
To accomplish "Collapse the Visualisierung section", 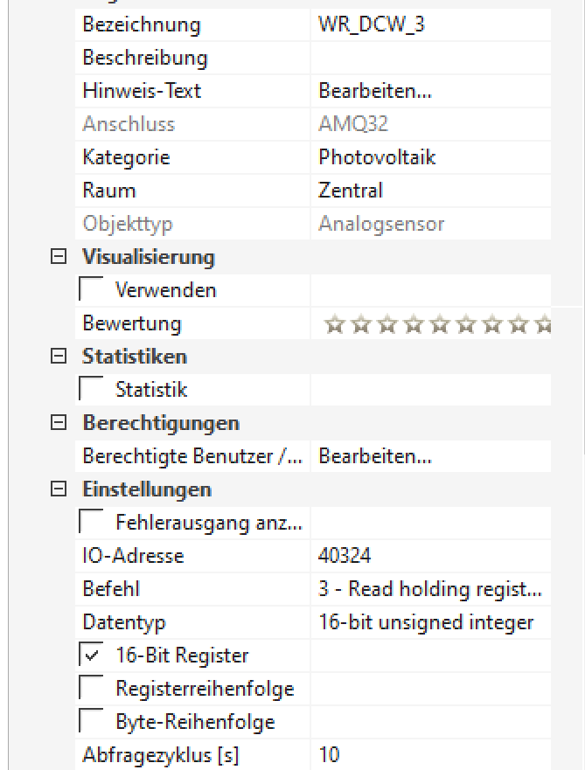I will click(57, 257).
